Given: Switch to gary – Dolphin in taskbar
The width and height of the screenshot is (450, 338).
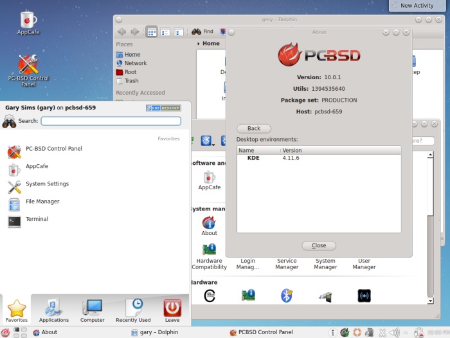Looking at the screenshot, I should click(154, 332).
